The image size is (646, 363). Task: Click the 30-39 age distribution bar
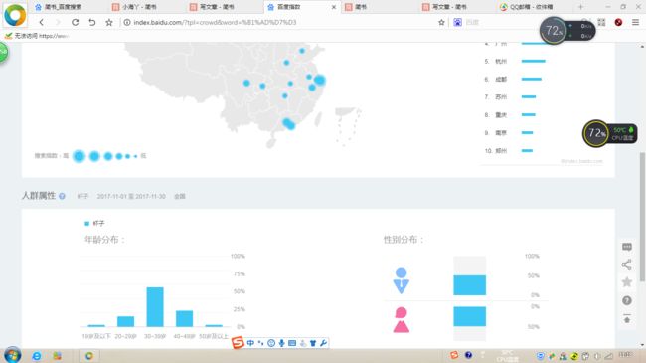tap(155, 307)
